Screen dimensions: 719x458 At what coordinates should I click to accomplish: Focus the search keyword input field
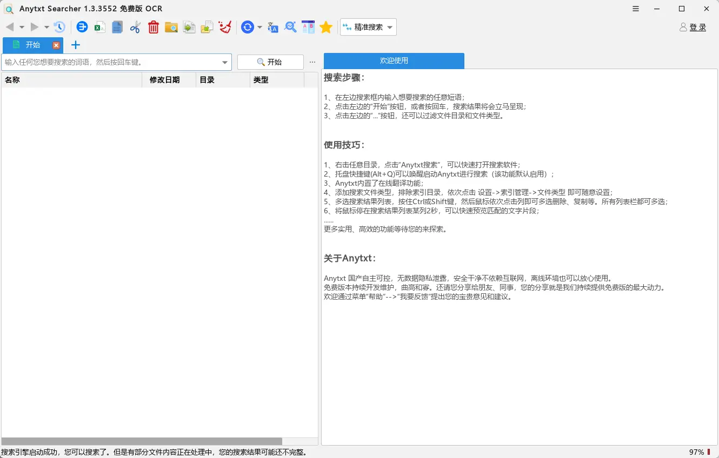[x=111, y=62]
